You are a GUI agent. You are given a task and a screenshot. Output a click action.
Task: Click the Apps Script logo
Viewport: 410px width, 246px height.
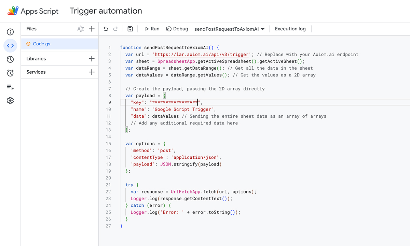13,11
